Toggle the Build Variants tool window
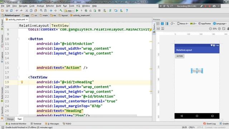This screenshot has width=229, height=129. tap(2, 94)
